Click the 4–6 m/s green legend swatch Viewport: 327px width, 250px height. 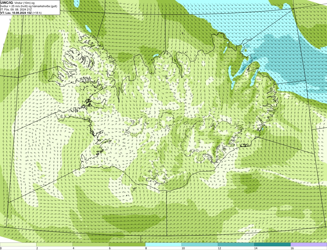click(91, 245)
